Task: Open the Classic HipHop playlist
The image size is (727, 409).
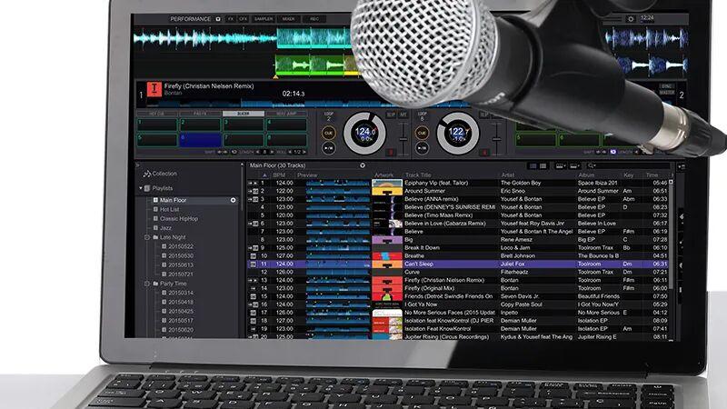Action: (x=178, y=219)
